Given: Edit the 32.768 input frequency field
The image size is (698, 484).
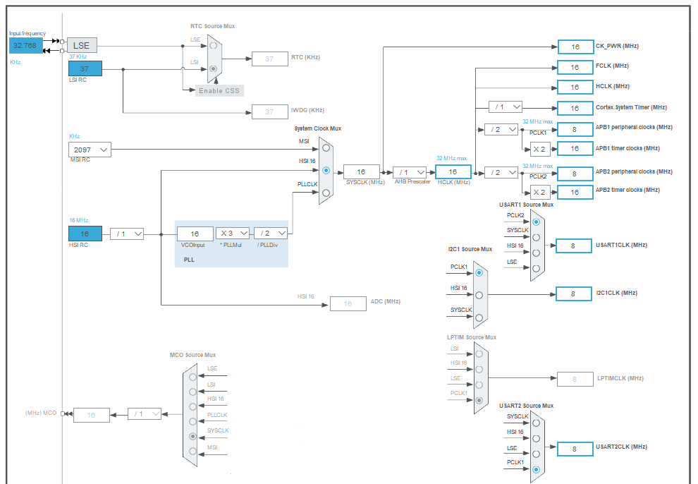Looking at the screenshot, I should [x=26, y=45].
